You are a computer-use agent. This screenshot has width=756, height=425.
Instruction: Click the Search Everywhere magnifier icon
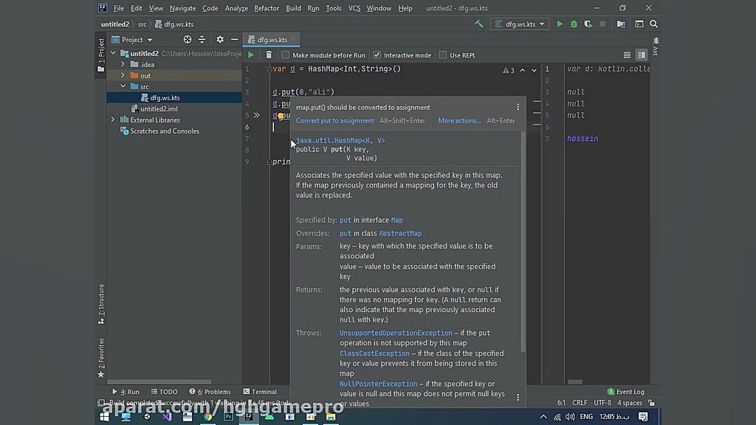point(653,24)
